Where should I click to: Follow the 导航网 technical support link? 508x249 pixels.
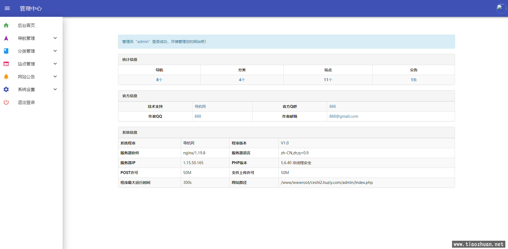point(200,106)
